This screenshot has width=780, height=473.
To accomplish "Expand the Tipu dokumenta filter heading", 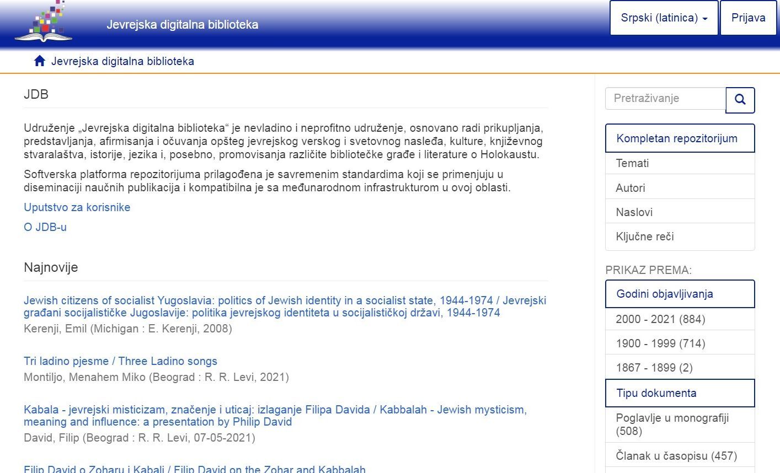I will click(x=679, y=393).
